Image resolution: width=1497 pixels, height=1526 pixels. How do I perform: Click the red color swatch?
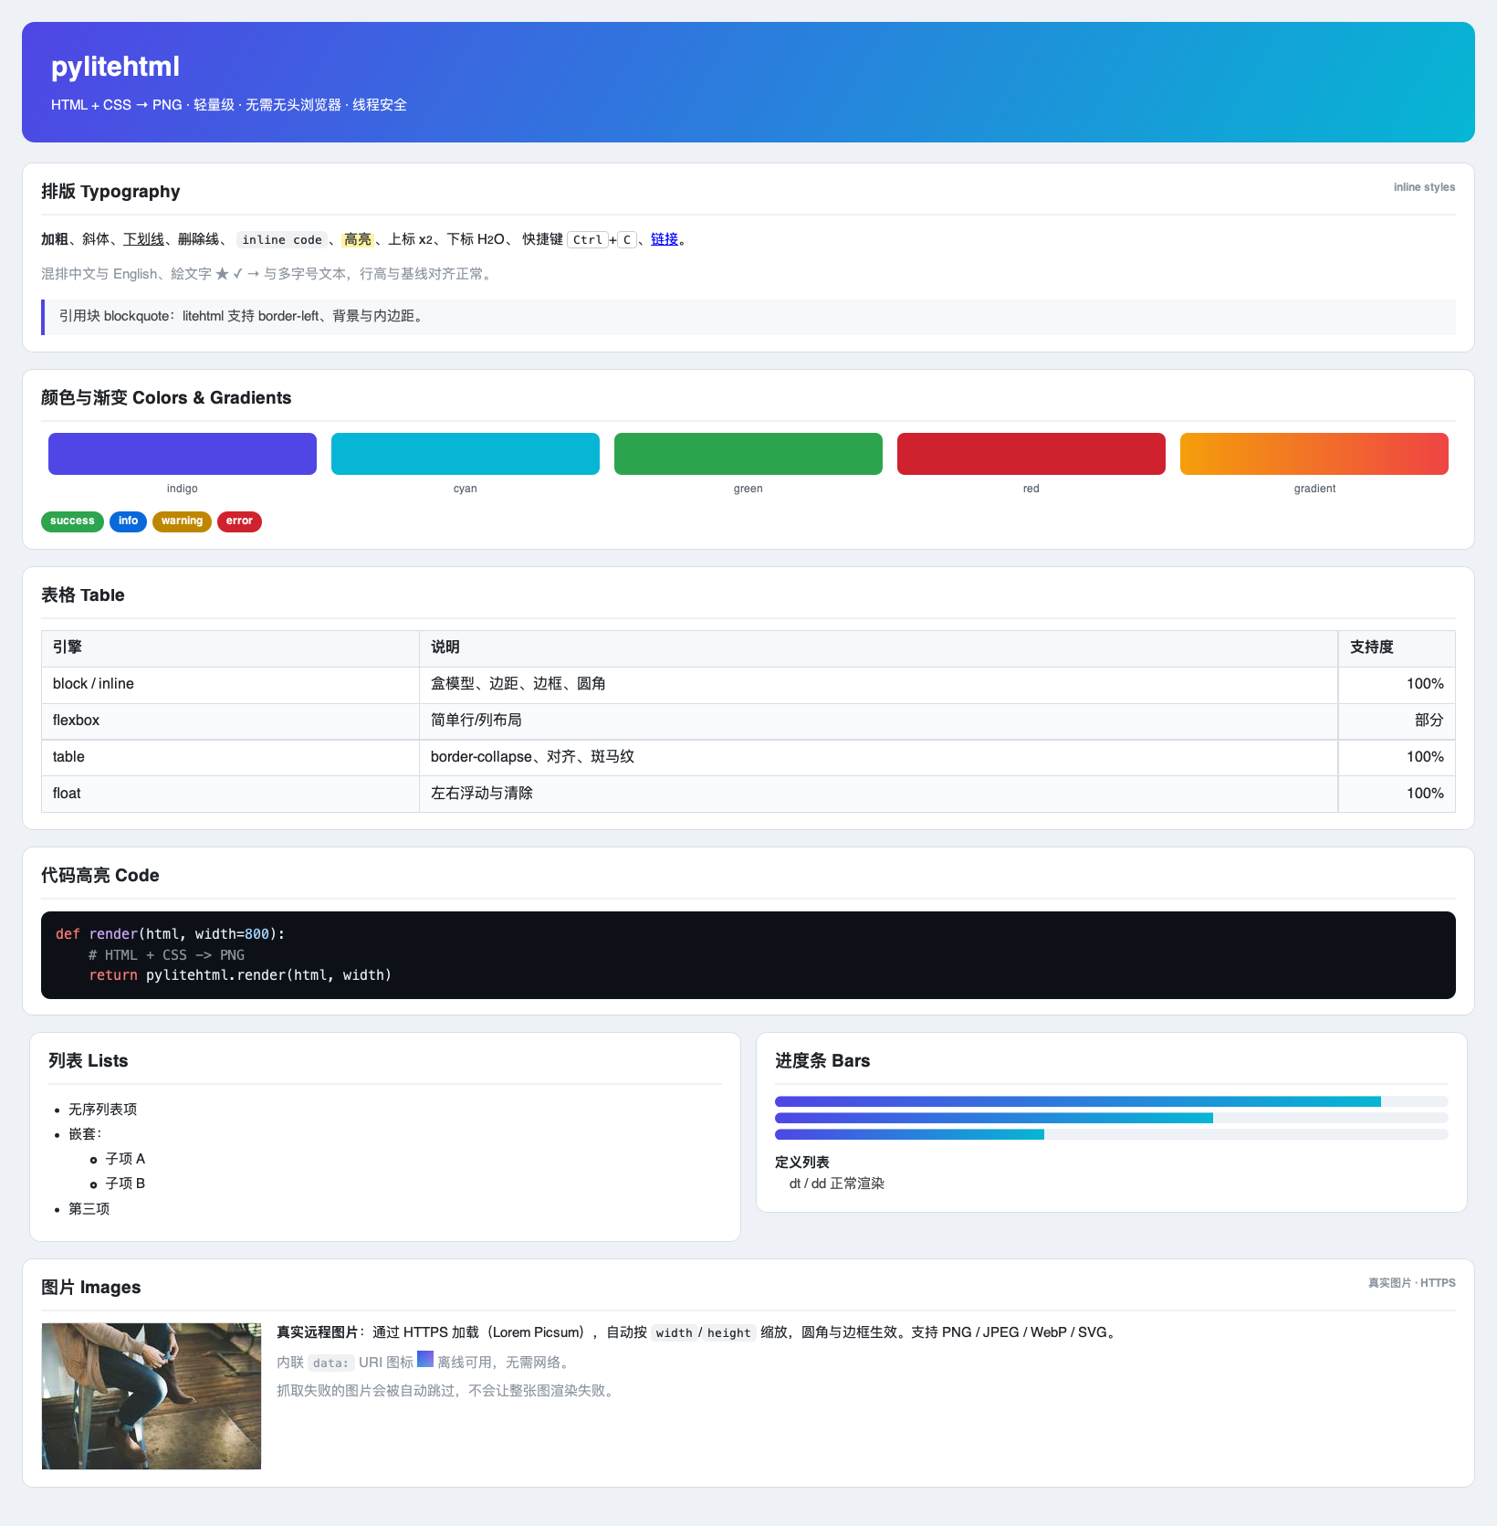point(1031,454)
